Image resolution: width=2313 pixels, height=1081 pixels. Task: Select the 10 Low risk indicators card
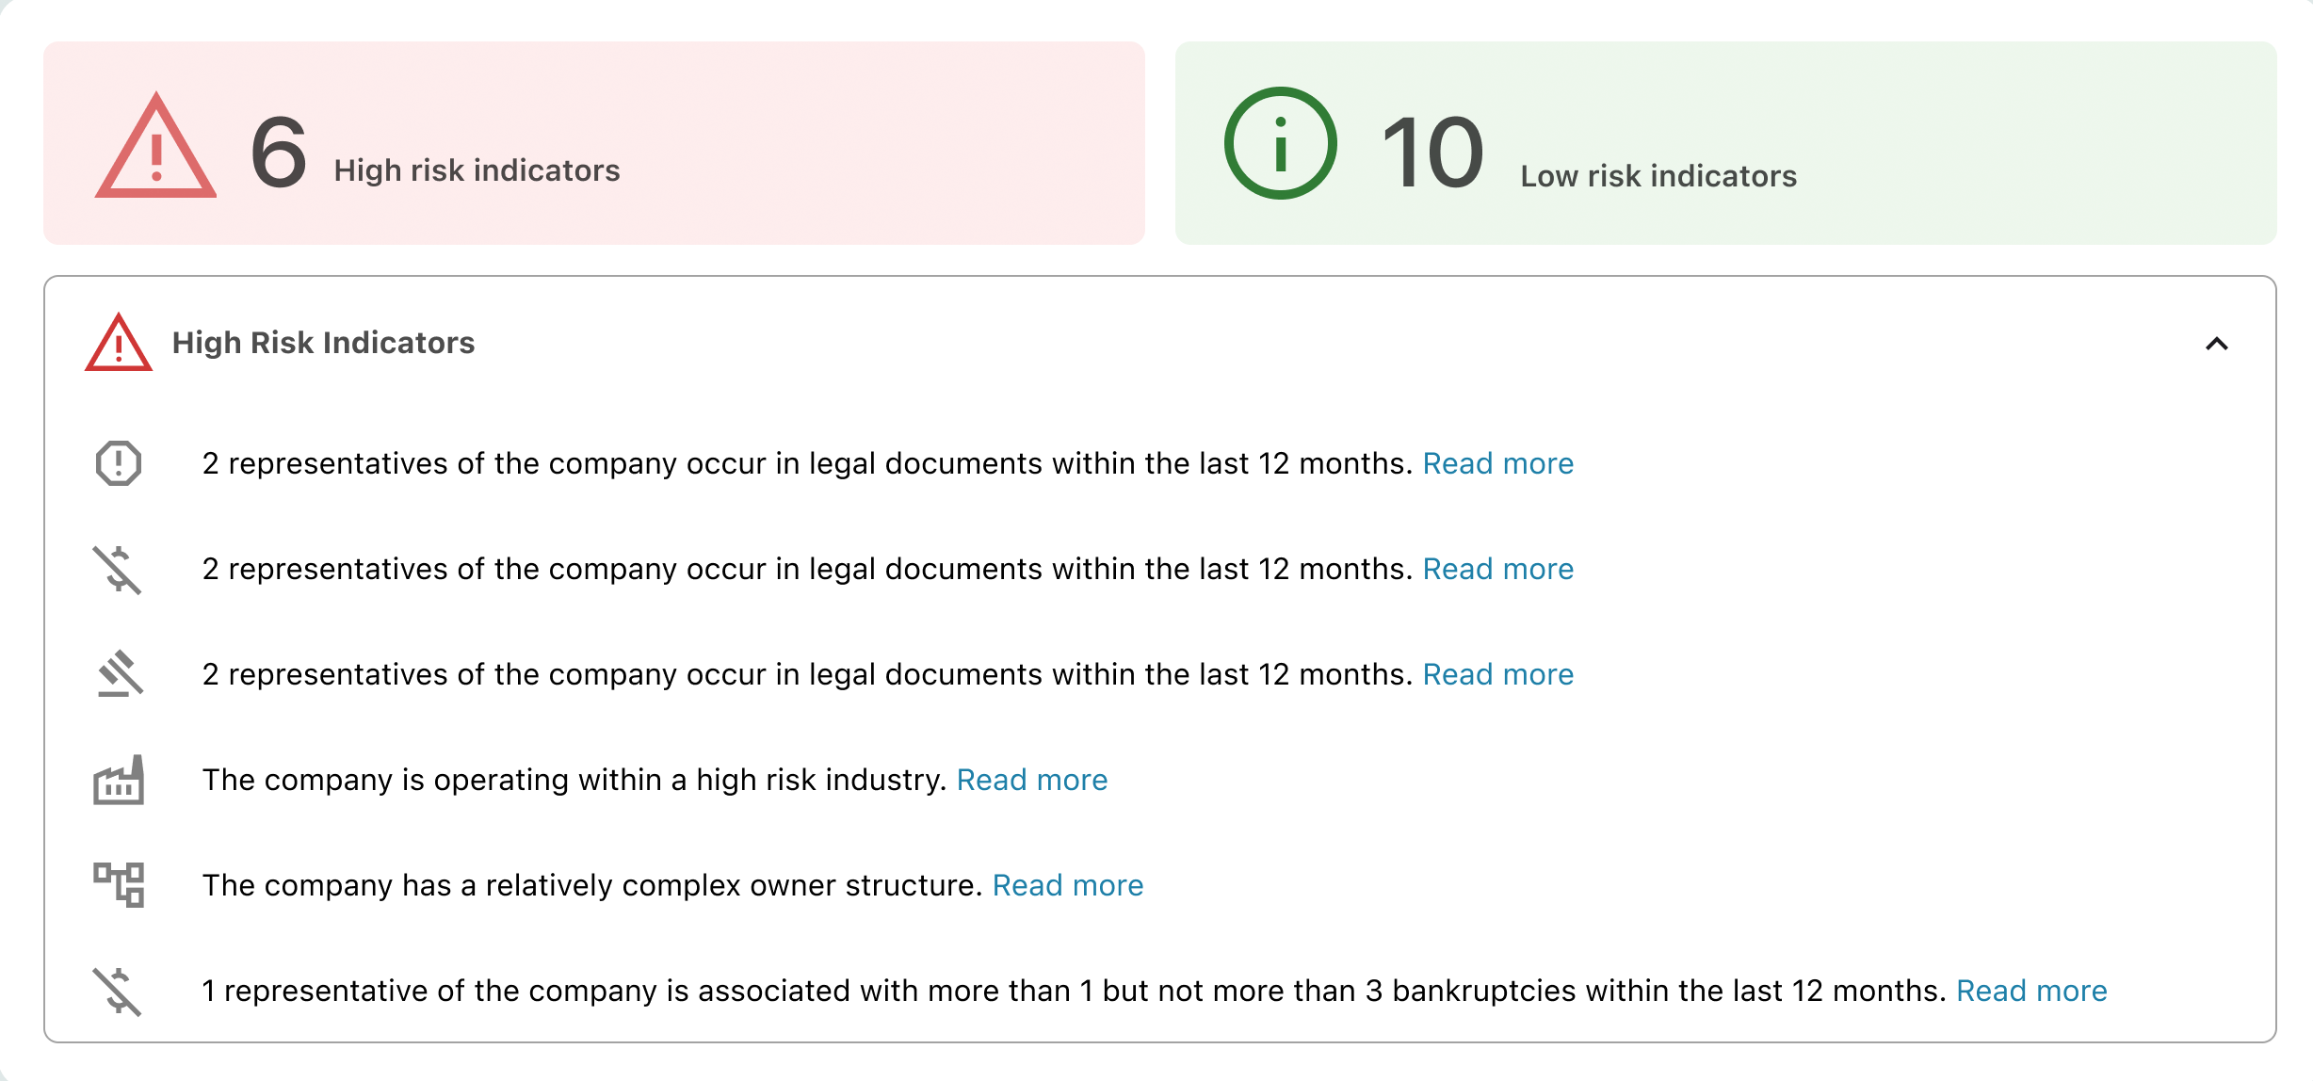tap(1725, 143)
